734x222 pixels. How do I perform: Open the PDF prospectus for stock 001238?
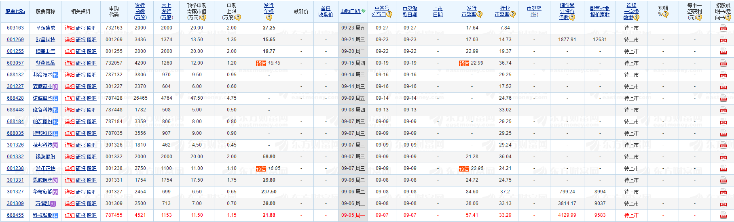coord(723,169)
